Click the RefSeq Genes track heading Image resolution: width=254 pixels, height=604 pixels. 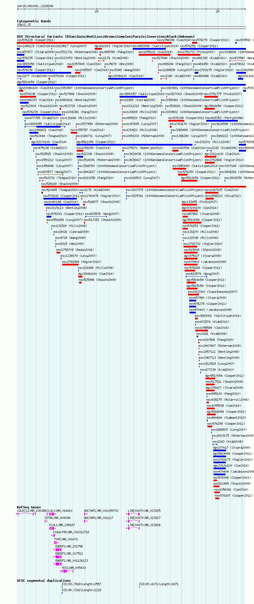point(29,507)
